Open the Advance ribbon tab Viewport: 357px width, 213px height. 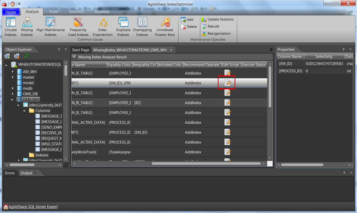(76, 12)
